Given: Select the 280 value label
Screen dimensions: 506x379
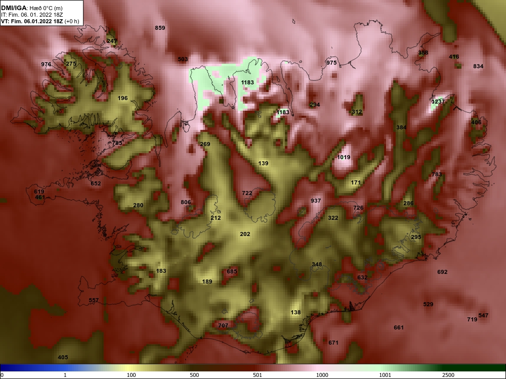Looking at the screenshot, I should (138, 205).
